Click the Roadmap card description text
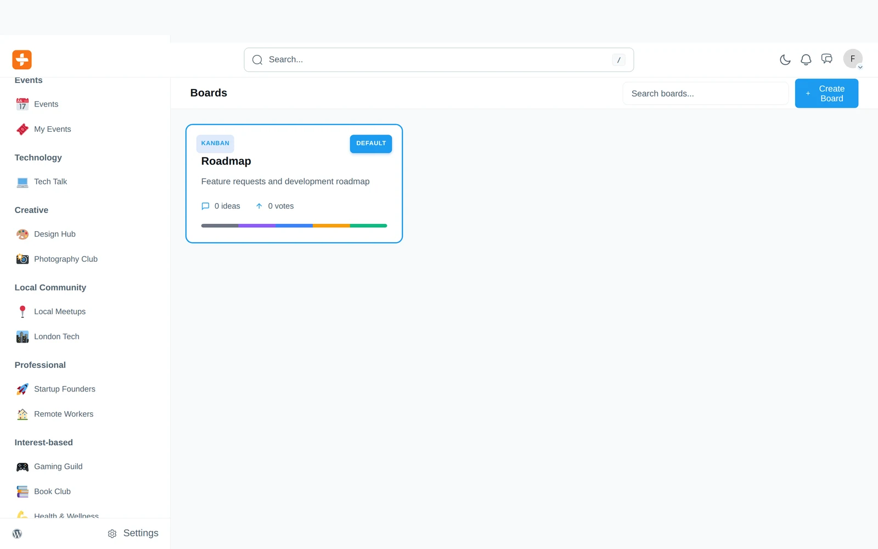878x549 pixels. (285, 182)
